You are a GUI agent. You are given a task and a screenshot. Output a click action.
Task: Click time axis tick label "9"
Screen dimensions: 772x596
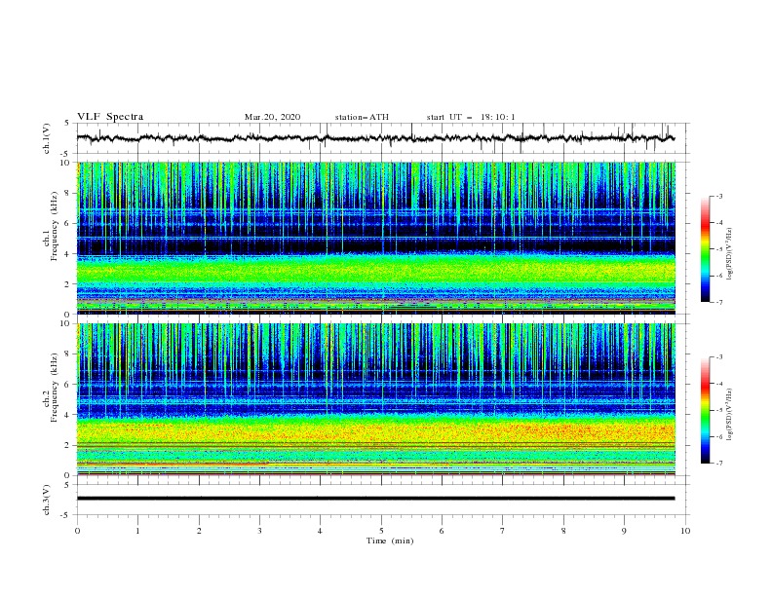624,531
